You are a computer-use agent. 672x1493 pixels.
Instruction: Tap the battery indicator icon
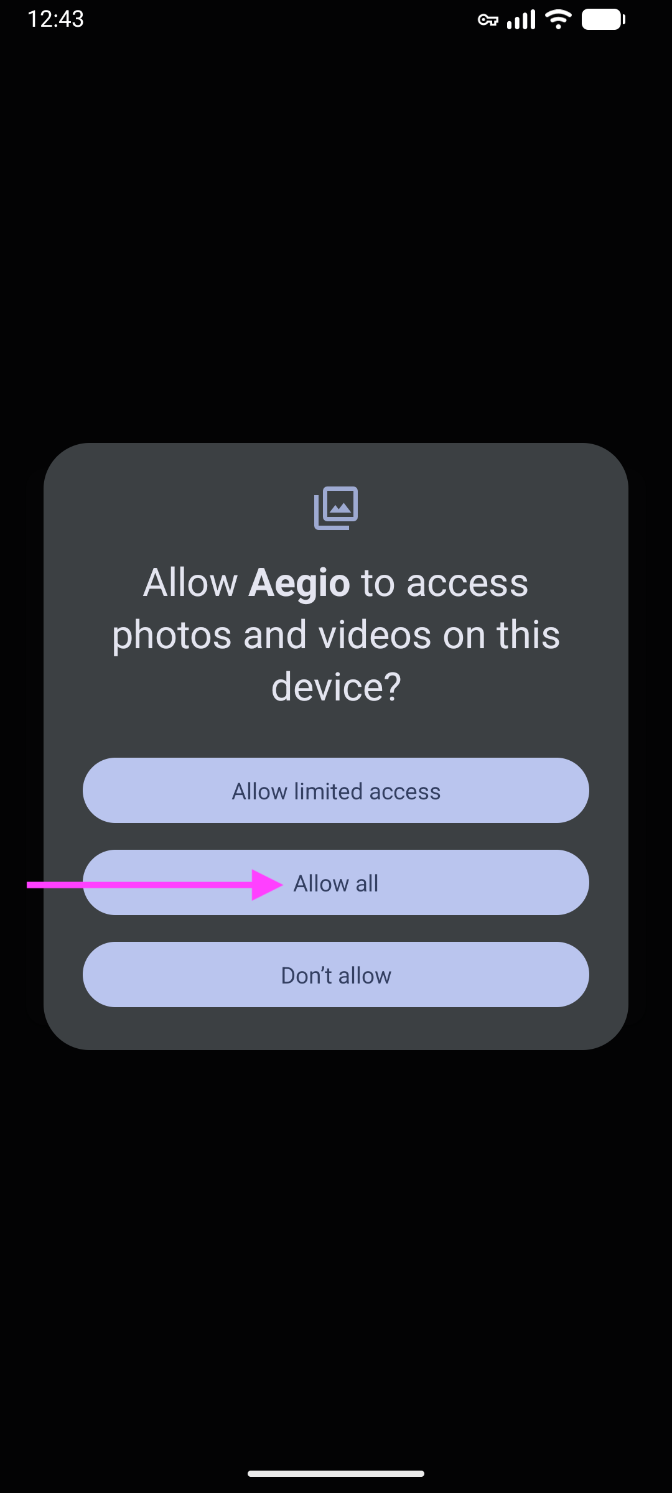604,20
